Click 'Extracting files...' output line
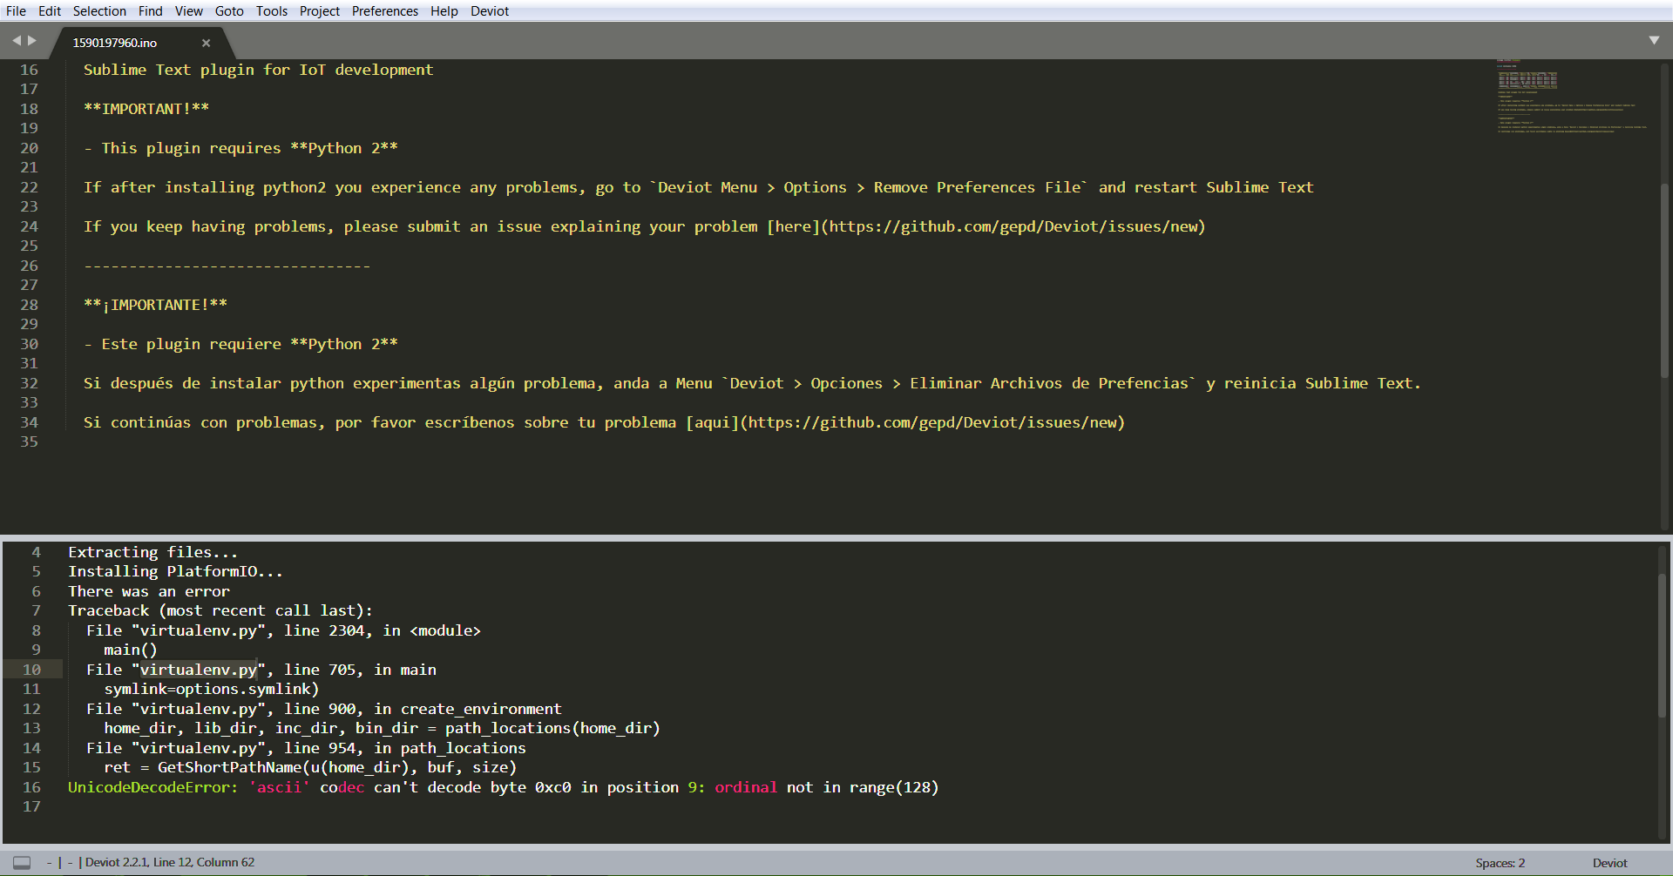Viewport: 1673px width, 876px height. pos(152,552)
